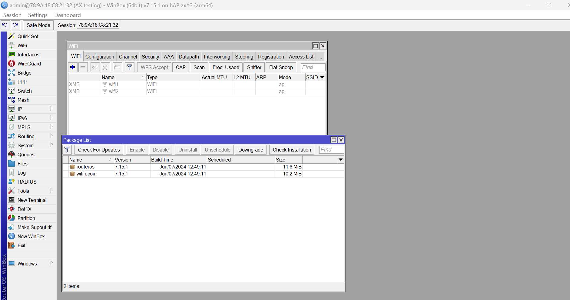570x300 pixels.
Task: Click the Downgrade button
Action: click(251, 150)
